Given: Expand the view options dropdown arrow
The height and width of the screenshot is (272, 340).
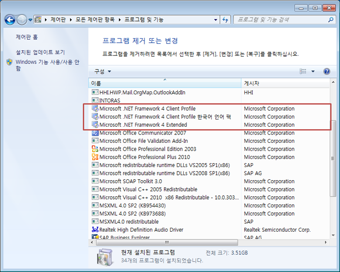Looking at the screenshot, I should pyautogui.click(x=313, y=71).
